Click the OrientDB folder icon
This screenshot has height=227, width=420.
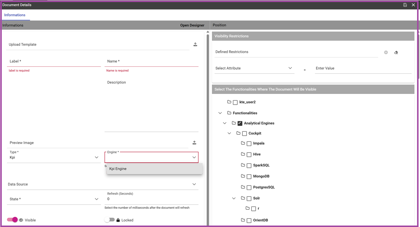(243, 220)
